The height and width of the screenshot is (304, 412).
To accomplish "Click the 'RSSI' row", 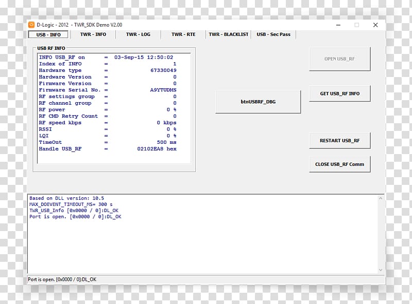I will tap(108, 129).
